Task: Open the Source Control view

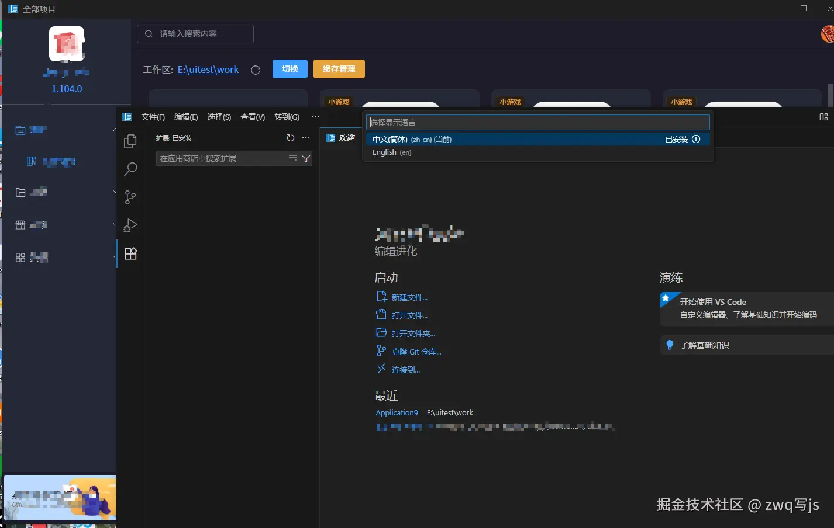Action: tap(130, 197)
